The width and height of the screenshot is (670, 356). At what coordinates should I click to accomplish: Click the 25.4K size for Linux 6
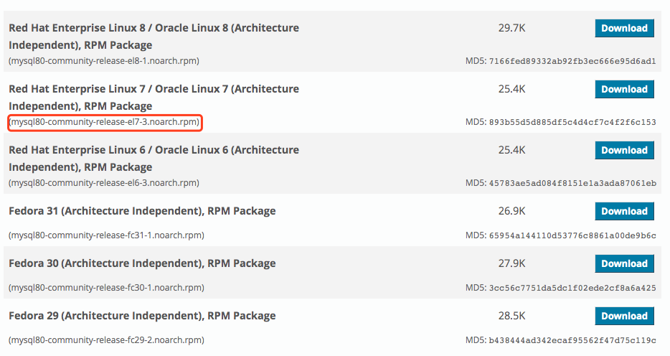coord(511,151)
